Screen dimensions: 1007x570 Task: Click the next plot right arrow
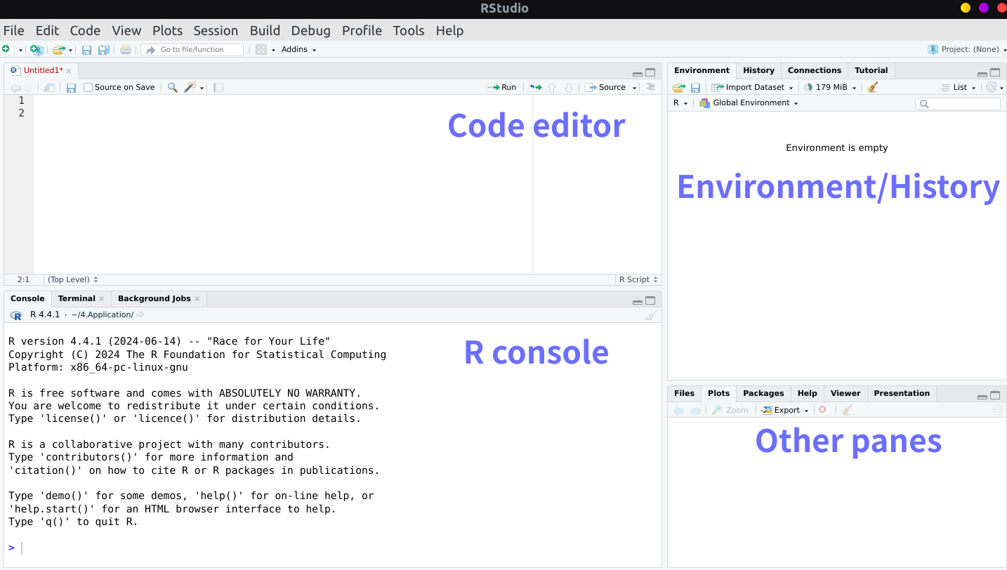[696, 411]
